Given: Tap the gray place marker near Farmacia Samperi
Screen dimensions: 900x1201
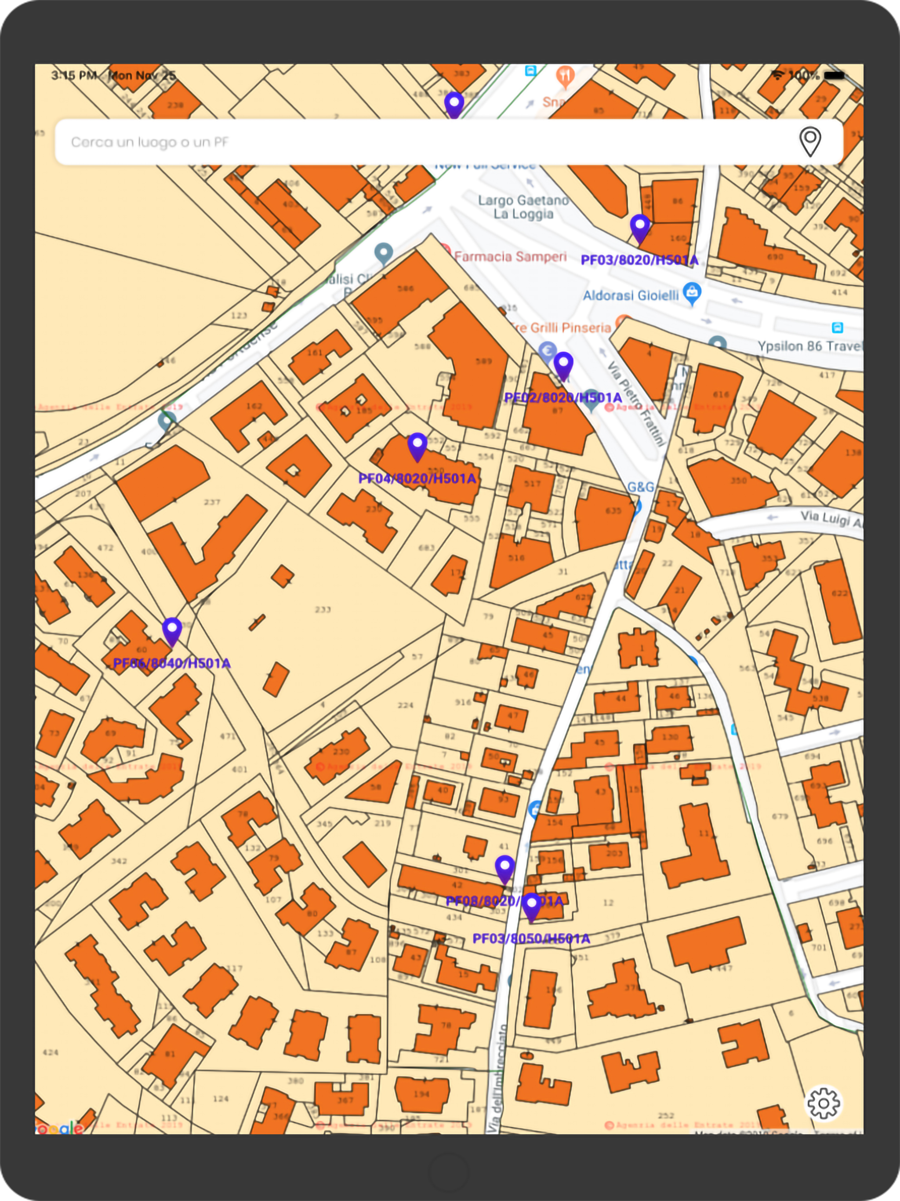Looking at the screenshot, I should click(384, 254).
